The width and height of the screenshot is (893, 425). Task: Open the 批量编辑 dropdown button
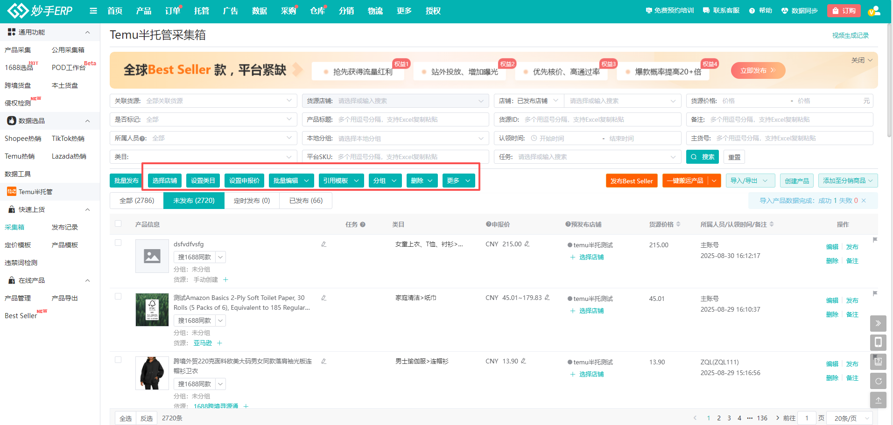pos(291,181)
